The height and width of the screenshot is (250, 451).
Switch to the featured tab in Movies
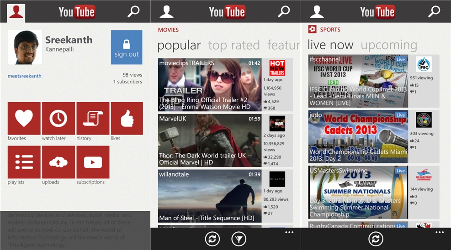[284, 45]
